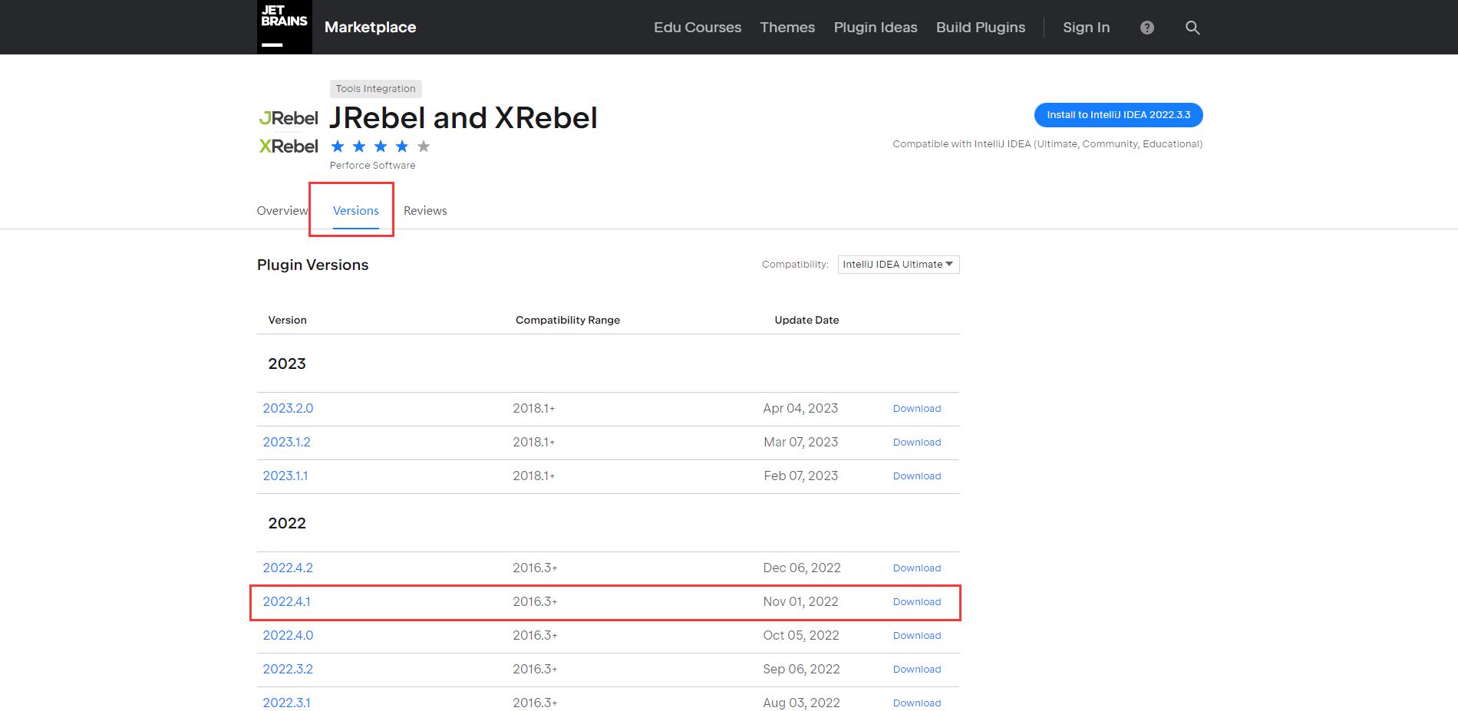Download the Feb 07, 2023 release
Viewport: 1458px width, 711px height.
point(917,476)
